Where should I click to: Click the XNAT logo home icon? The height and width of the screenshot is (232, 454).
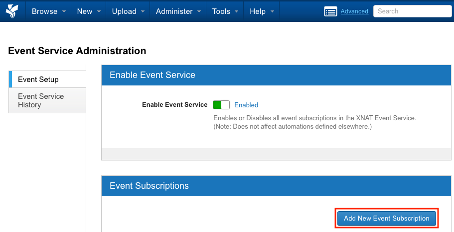tap(11, 11)
